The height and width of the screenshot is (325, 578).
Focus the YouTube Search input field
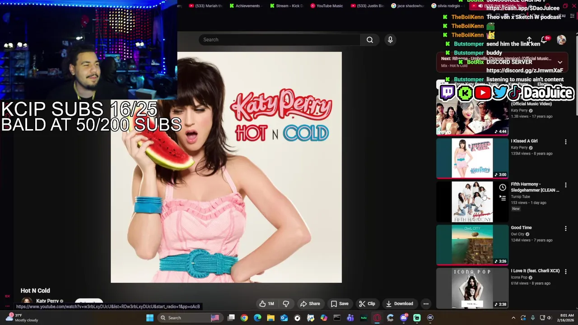click(x=280, y=40)
